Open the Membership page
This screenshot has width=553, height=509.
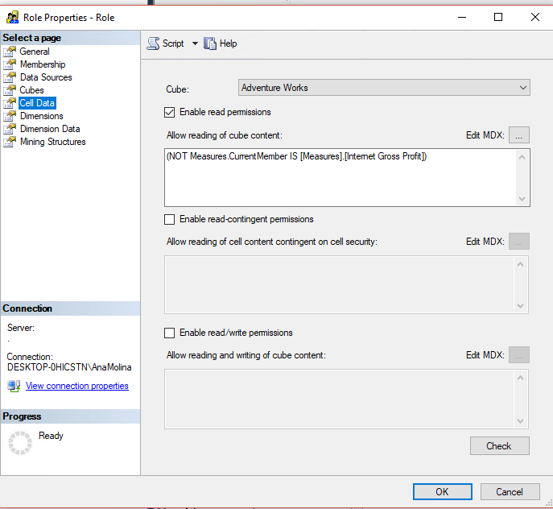point(43,64)
